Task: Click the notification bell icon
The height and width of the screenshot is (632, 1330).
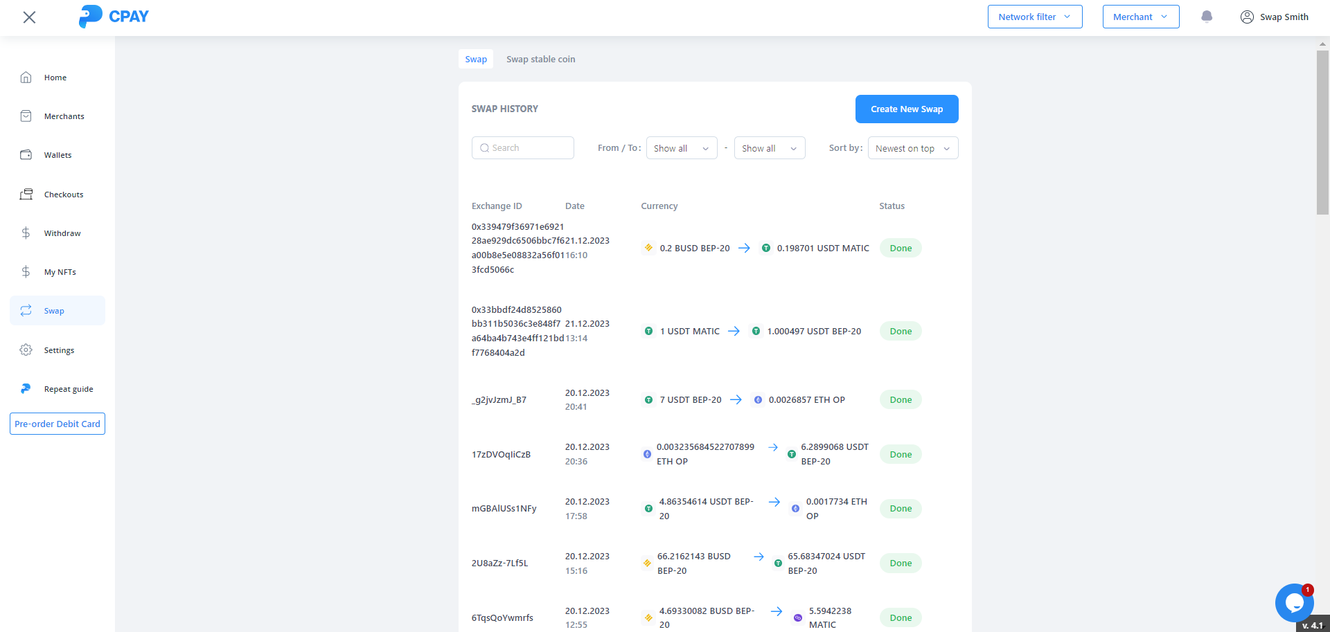Action: pos(1206,17)
